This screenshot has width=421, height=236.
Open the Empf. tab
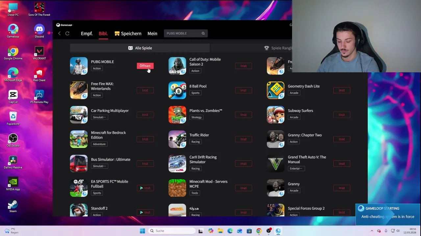[87, 33]
